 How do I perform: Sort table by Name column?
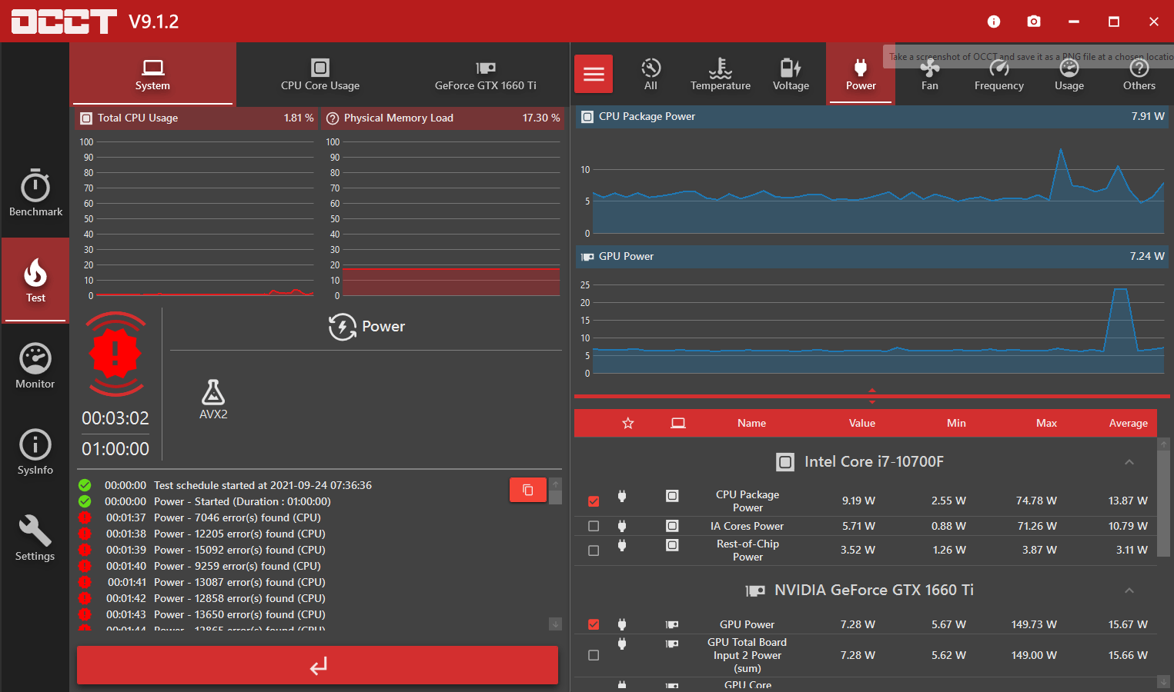pos(751,423)
